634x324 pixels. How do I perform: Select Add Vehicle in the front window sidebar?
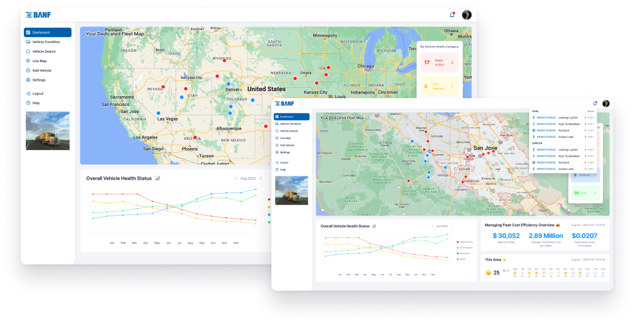[291, 145]
